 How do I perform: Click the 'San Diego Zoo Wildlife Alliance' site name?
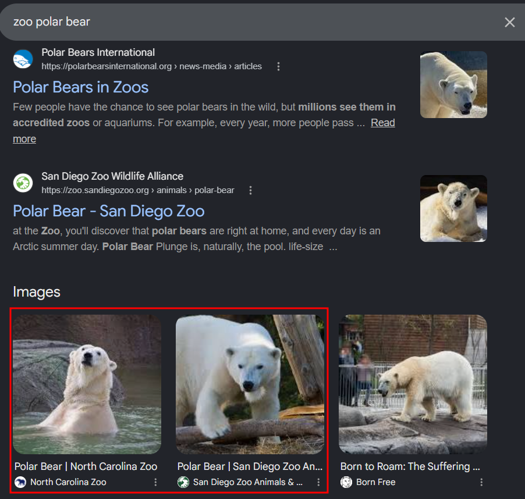[x=112, y=176]
